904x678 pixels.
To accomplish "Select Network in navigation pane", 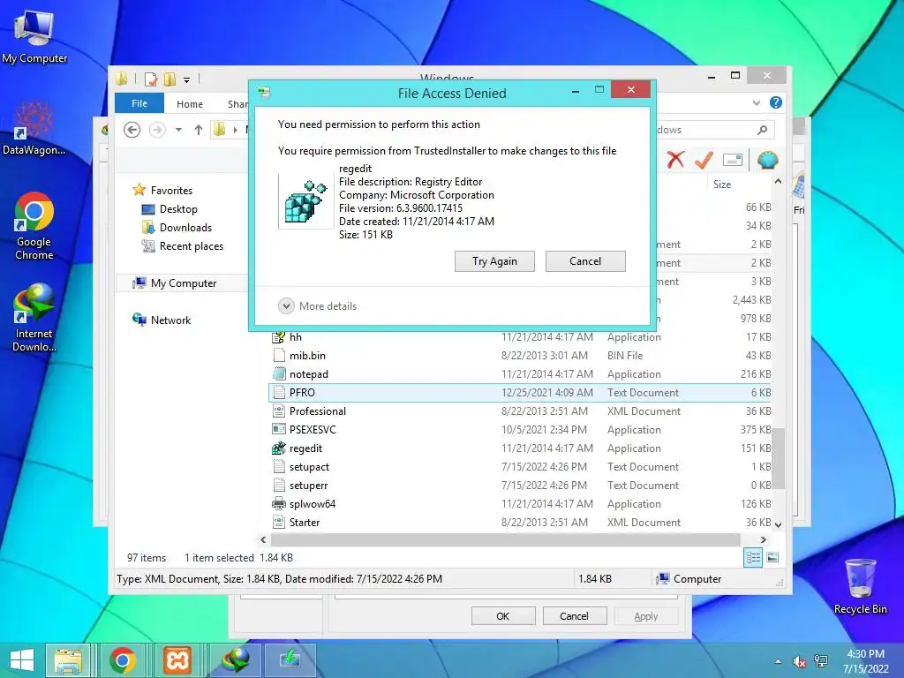I will [x=170, y=320].
